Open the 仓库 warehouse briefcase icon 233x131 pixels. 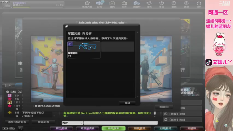(x=124, y=4)
